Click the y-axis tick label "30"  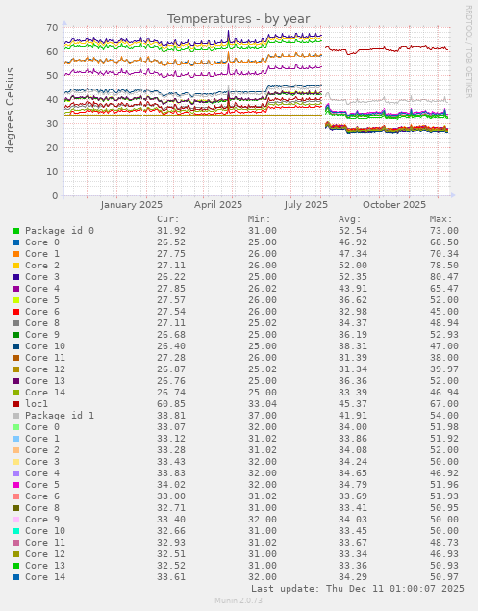click(x=52, y=123)
